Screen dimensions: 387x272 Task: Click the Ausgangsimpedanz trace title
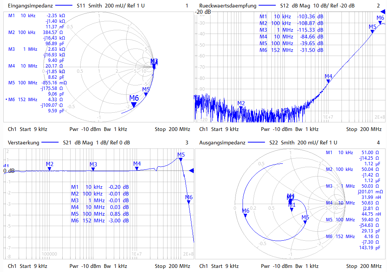pyautogui.click(x=222, y=143)
